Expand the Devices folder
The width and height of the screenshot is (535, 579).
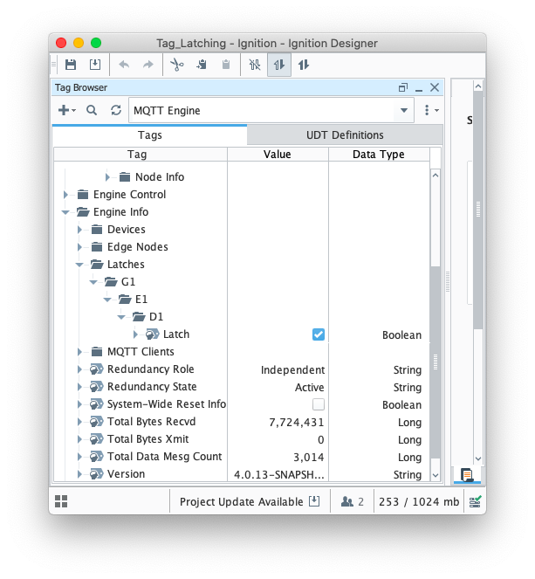[79, 230]
